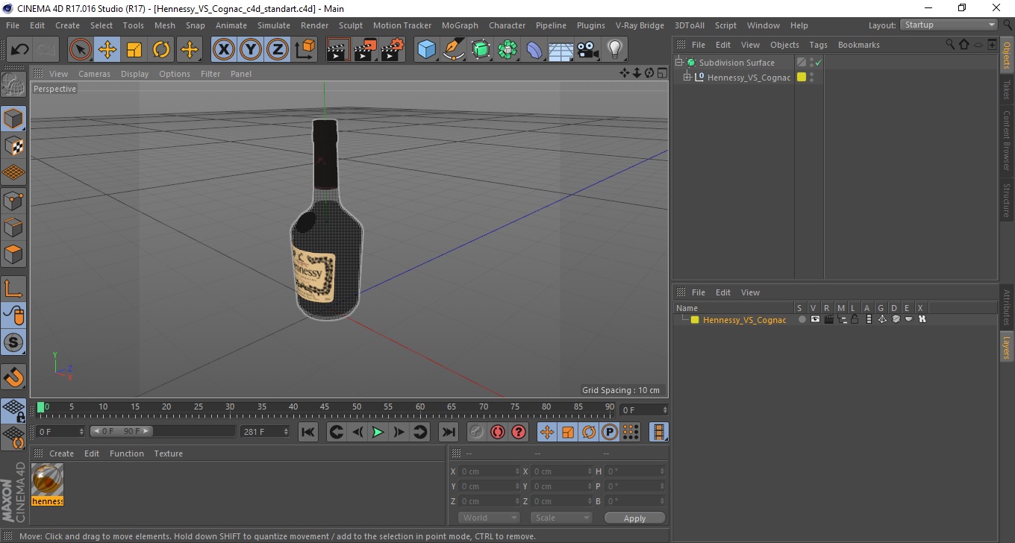The width and height of the screenshot is (1015, 543).
Task: Go to end of animation
Action: (x=448, y=432)
